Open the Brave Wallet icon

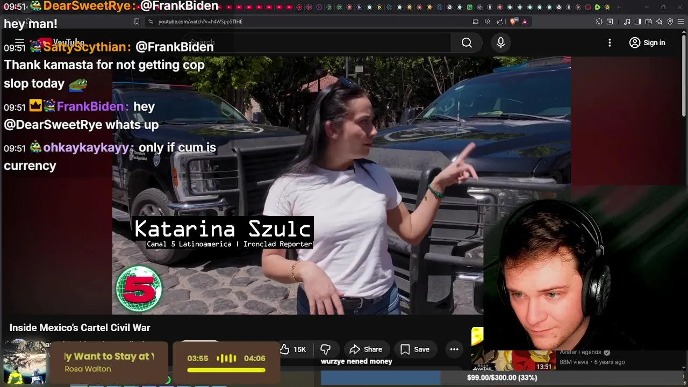(x=648, y=21)
